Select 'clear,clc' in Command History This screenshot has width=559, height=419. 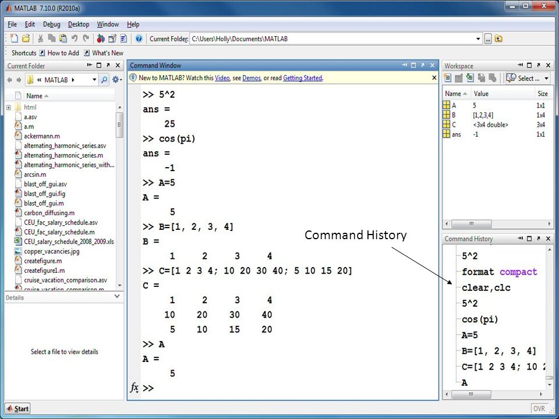486,287
